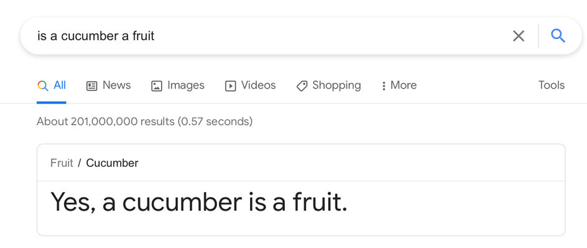Open the More dropdown menu
587x248 pixels.
point(399,86)
